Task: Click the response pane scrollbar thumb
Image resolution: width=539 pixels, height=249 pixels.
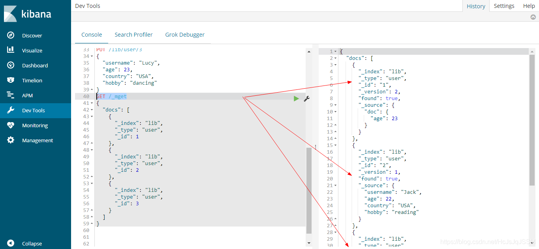Action: (532, 120)
